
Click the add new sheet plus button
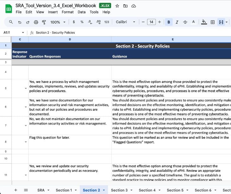click(x=16, y=190)
